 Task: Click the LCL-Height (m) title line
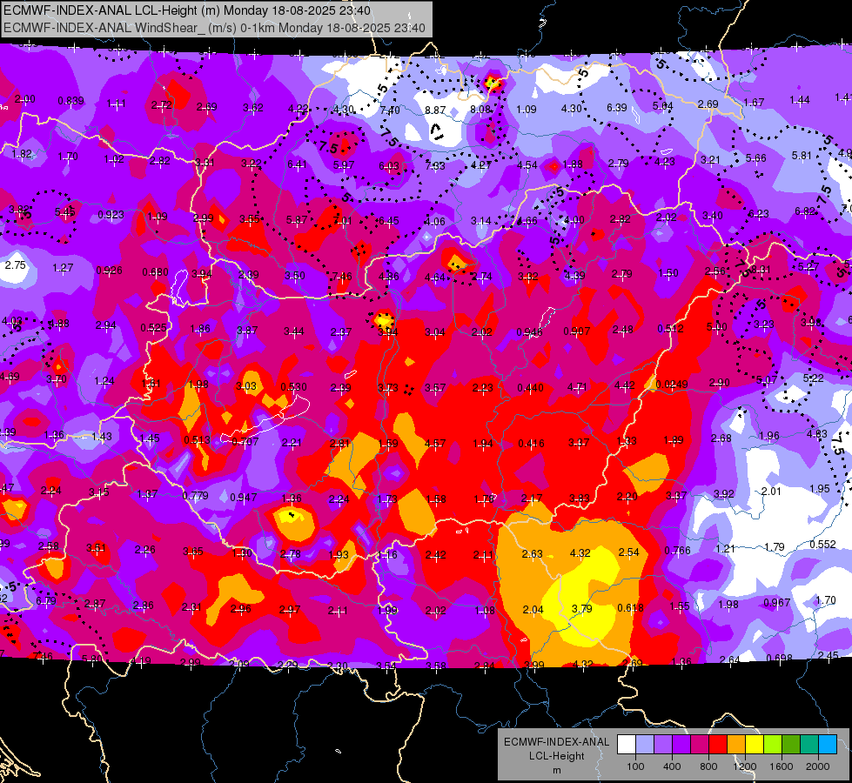tap(187, 10)
